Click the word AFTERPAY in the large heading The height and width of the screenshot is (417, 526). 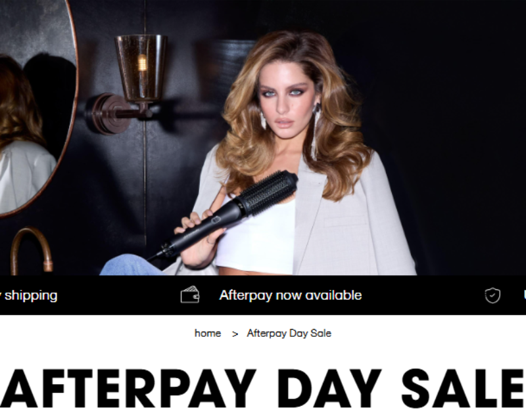[128, 389]
